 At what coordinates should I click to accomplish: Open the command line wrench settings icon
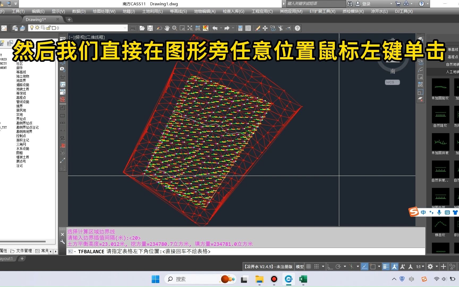pos(62,242)
